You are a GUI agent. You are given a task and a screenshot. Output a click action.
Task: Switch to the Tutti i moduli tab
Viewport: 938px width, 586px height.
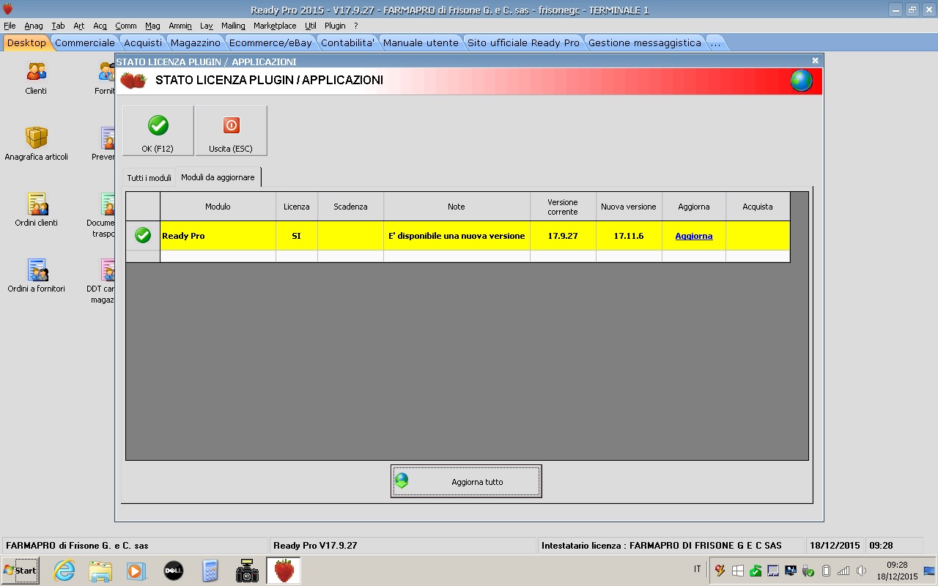[x=149, y=178]
